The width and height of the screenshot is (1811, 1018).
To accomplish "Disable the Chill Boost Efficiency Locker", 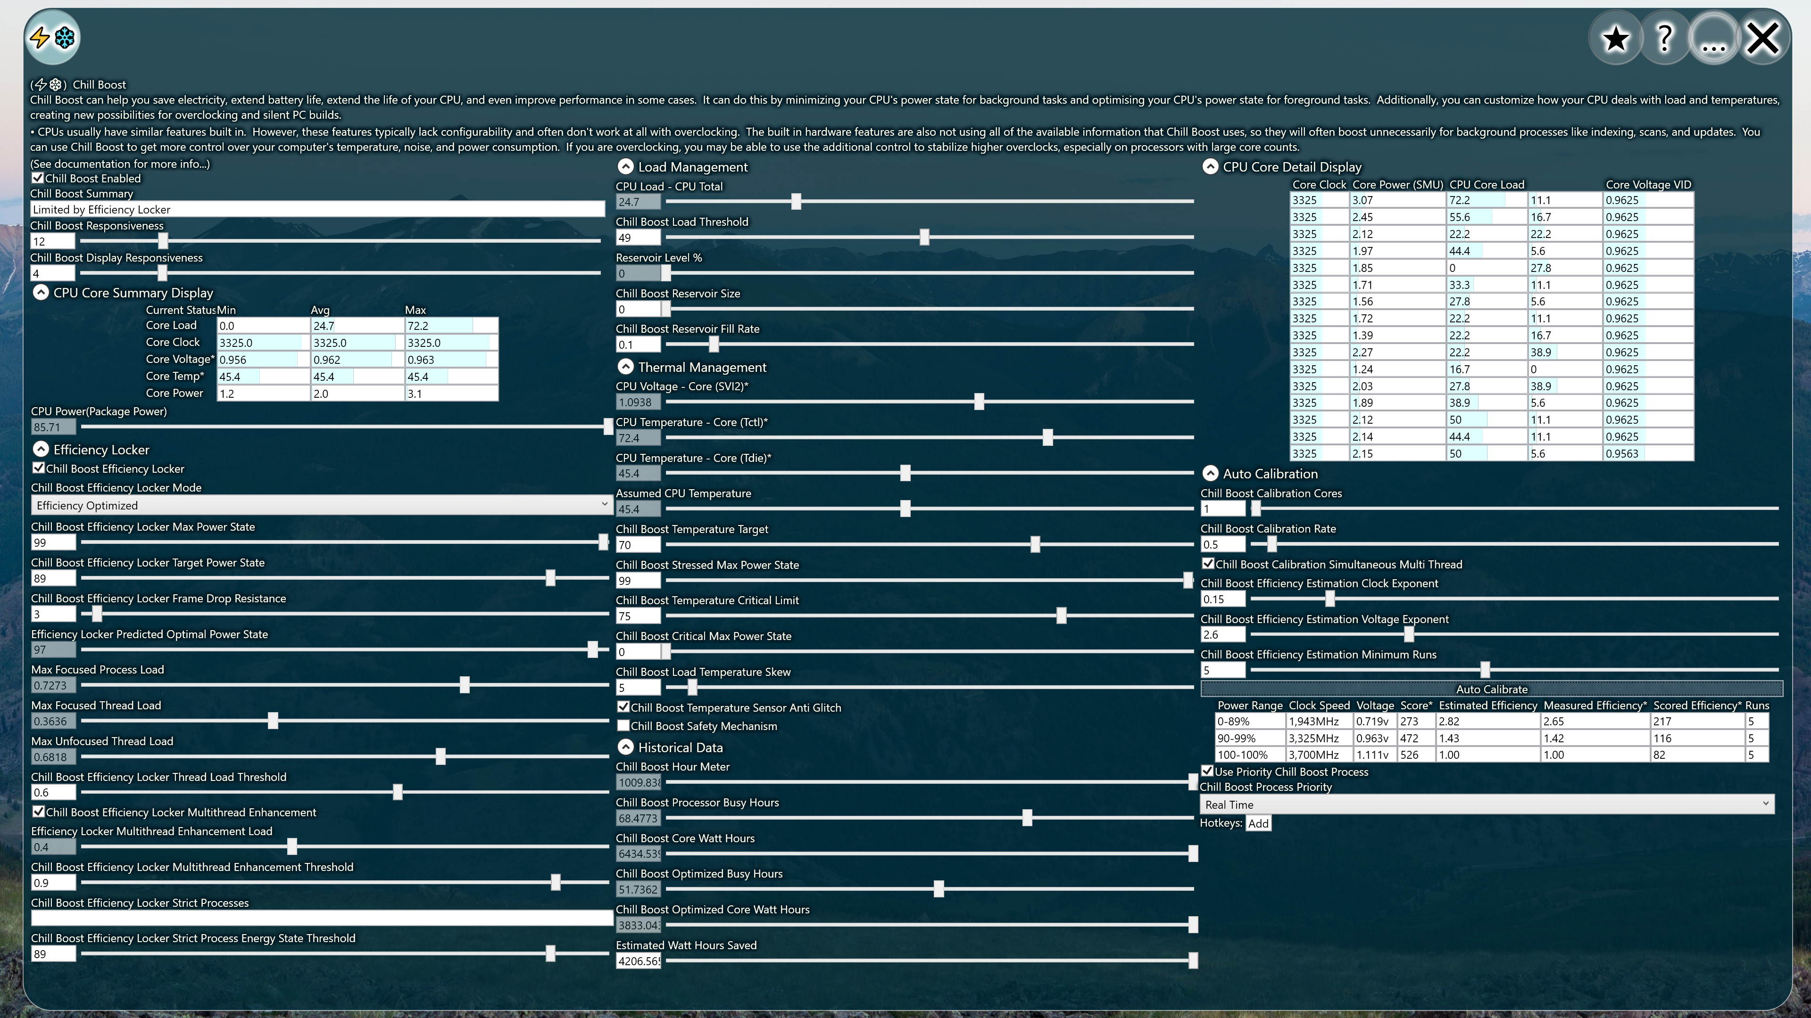I will click(38, 468).
